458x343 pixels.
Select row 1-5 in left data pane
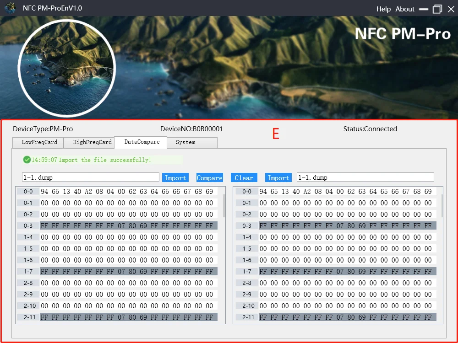(117, 248)
